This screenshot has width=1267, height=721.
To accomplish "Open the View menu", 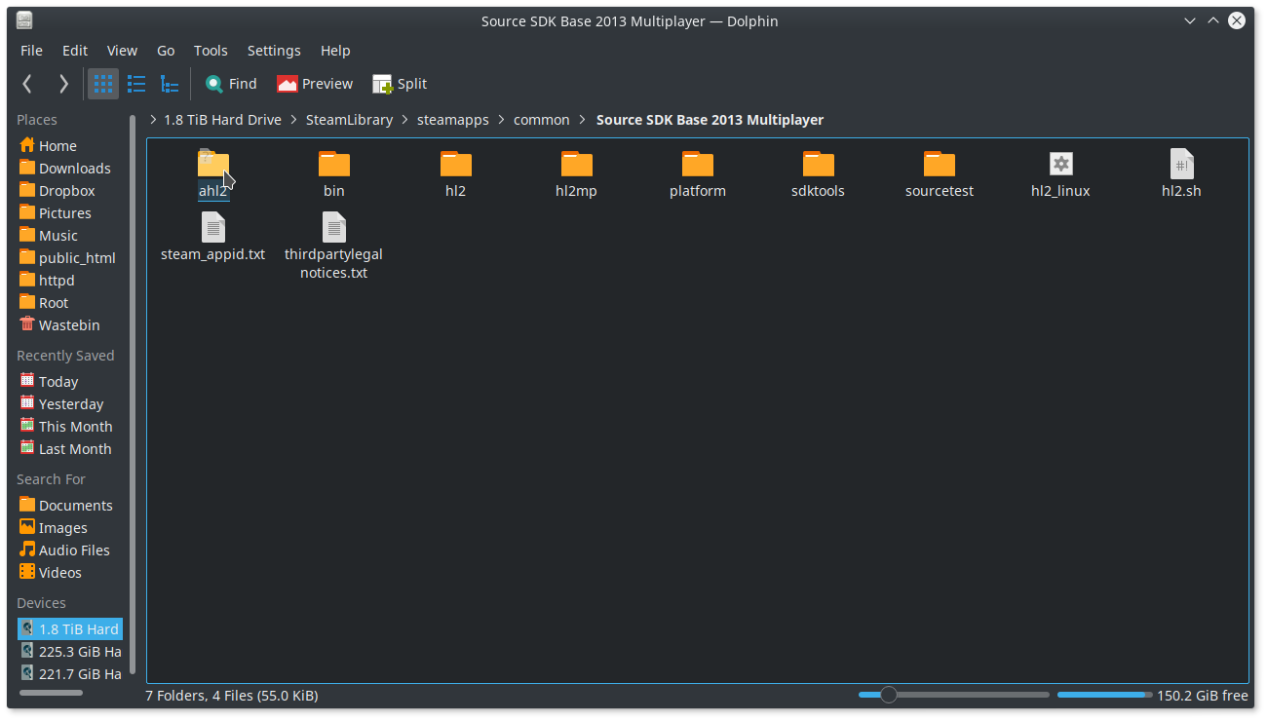I will [x=122, y=51].
